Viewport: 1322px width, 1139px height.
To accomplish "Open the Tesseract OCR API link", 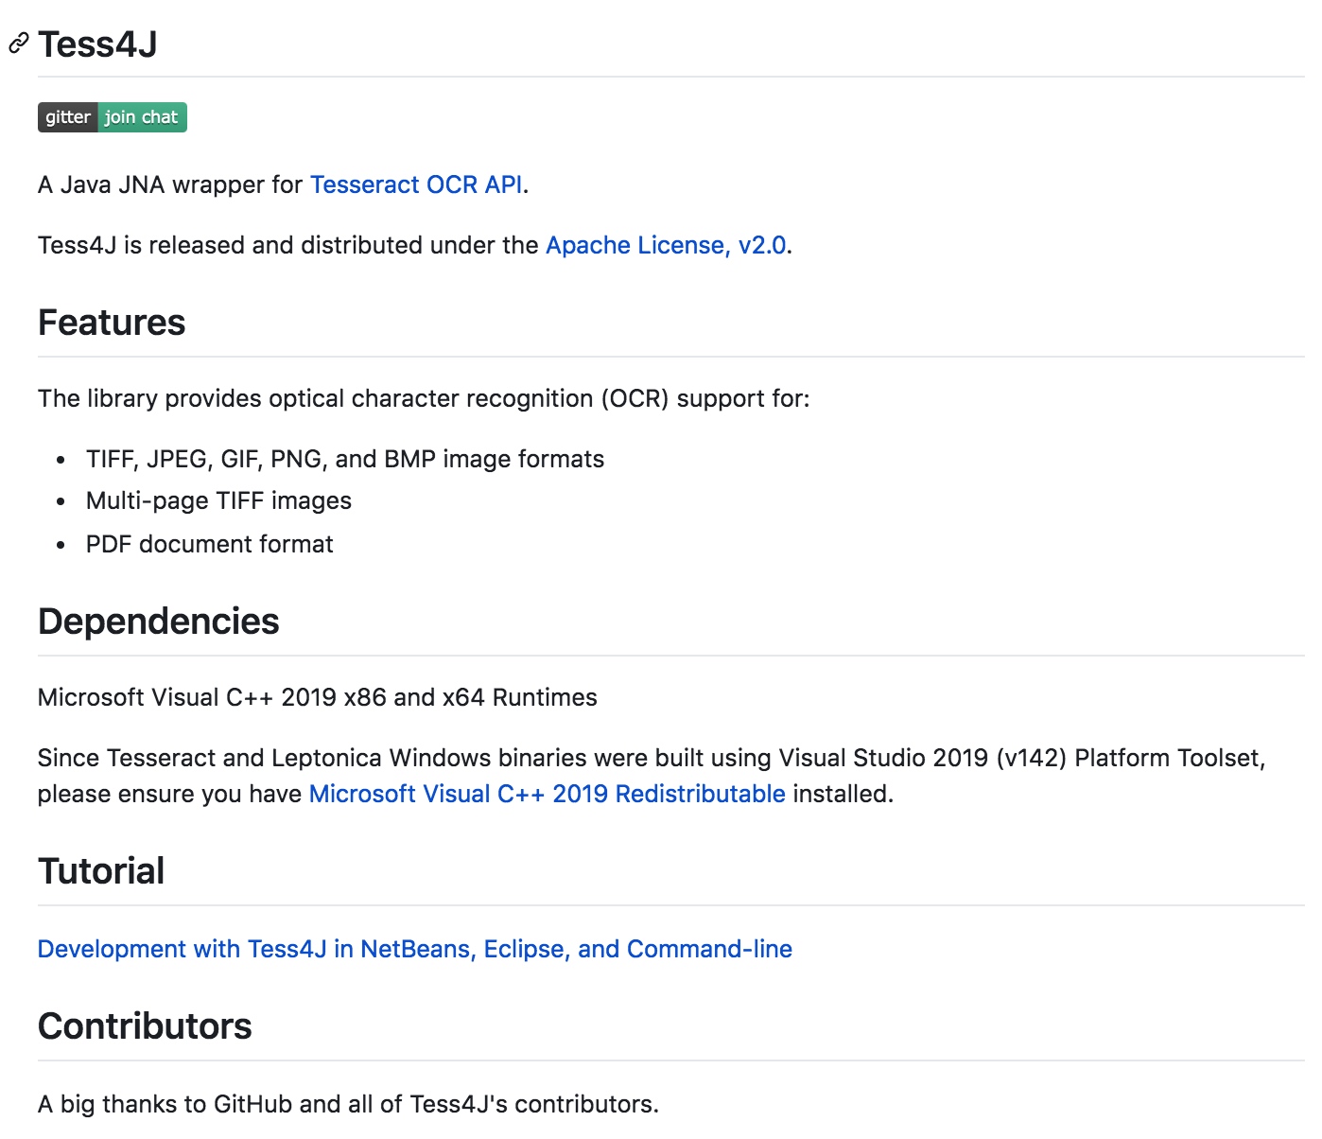I will click(x=416, y=184).
